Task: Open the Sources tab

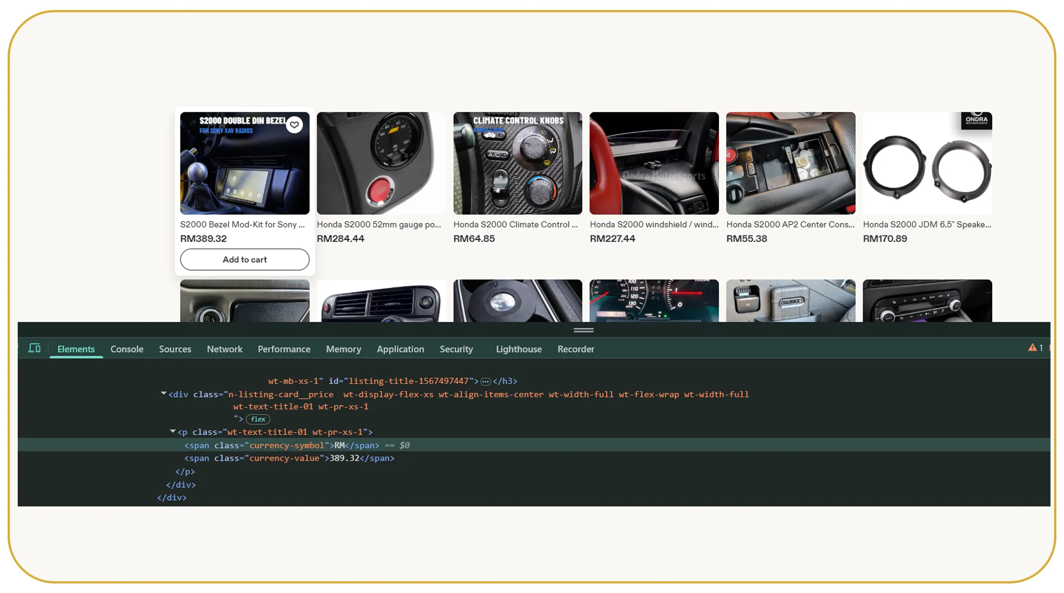Action: 175,349
